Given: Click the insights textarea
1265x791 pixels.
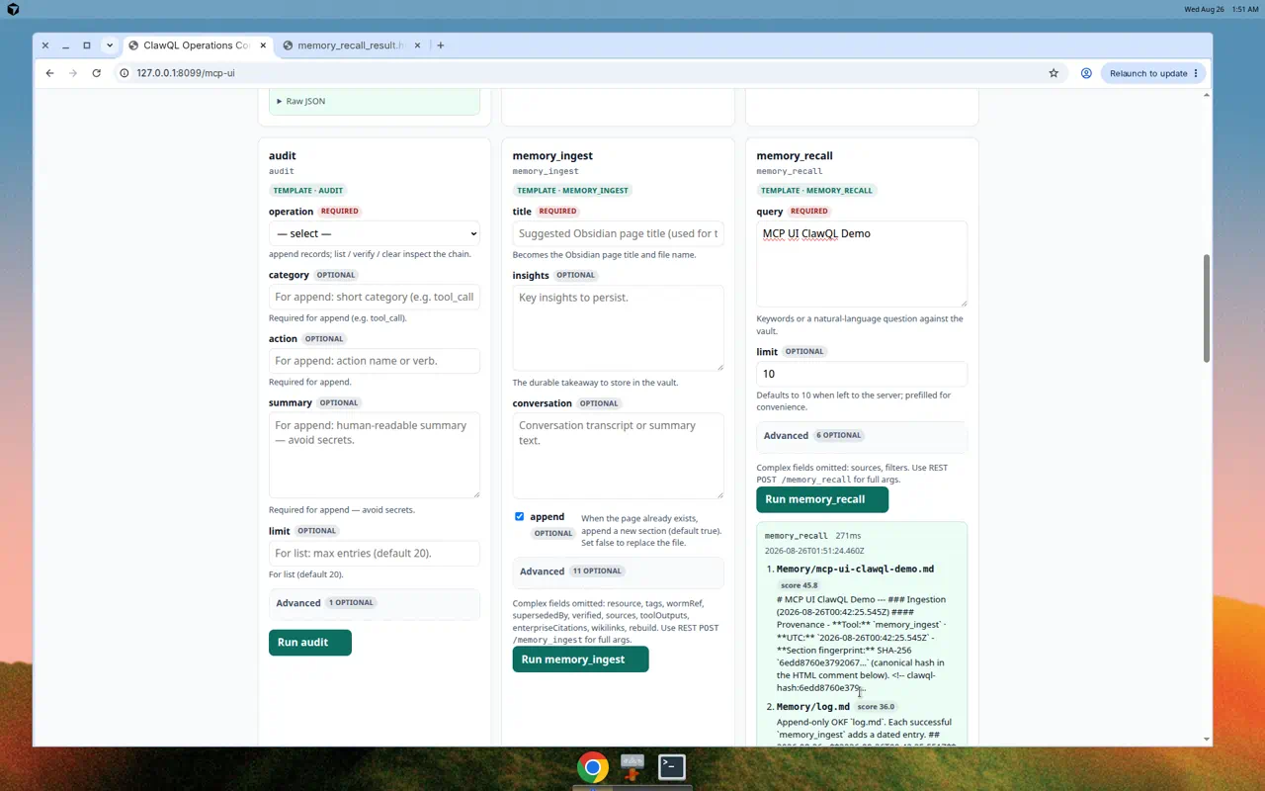Looking at the screenshot, I should point(618,328).
